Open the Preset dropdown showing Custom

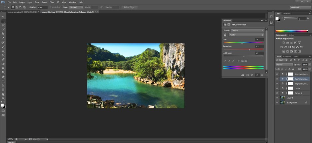(x=247, y=30)
